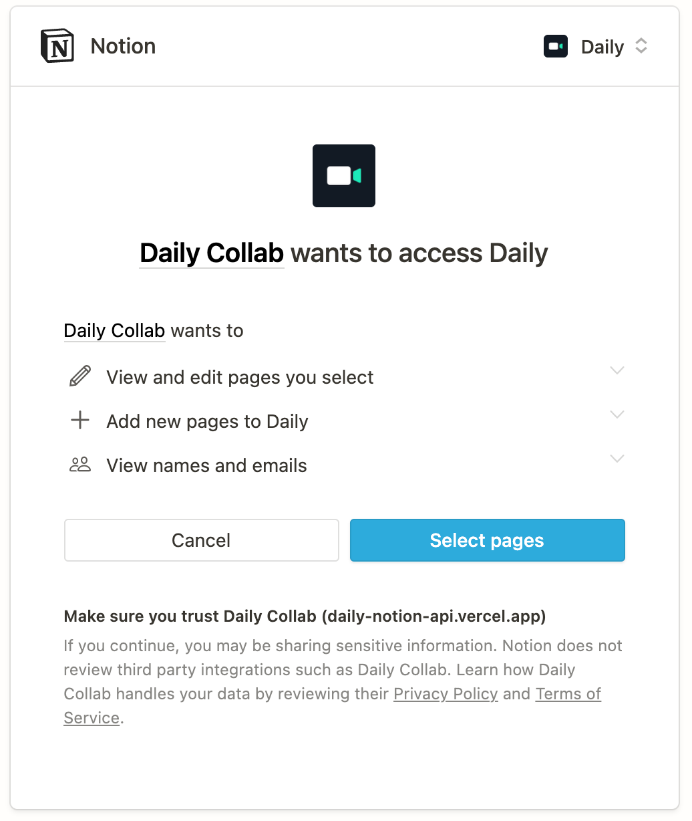This screenshot has height=821, width=692.
Task: Click Daily Collab link above permissions list
Action: click(x=114, y=331)
